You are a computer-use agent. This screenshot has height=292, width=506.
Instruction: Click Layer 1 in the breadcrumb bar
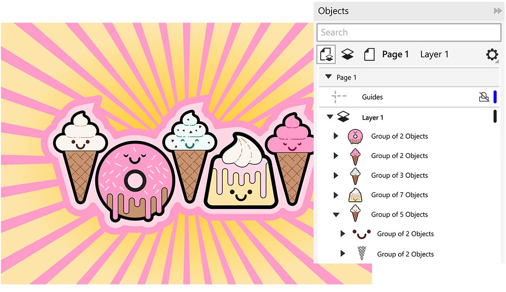click(434, 54)
